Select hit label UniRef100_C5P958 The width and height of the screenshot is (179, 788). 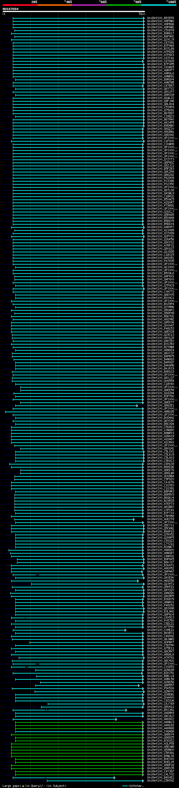click(x=160, y=516)
